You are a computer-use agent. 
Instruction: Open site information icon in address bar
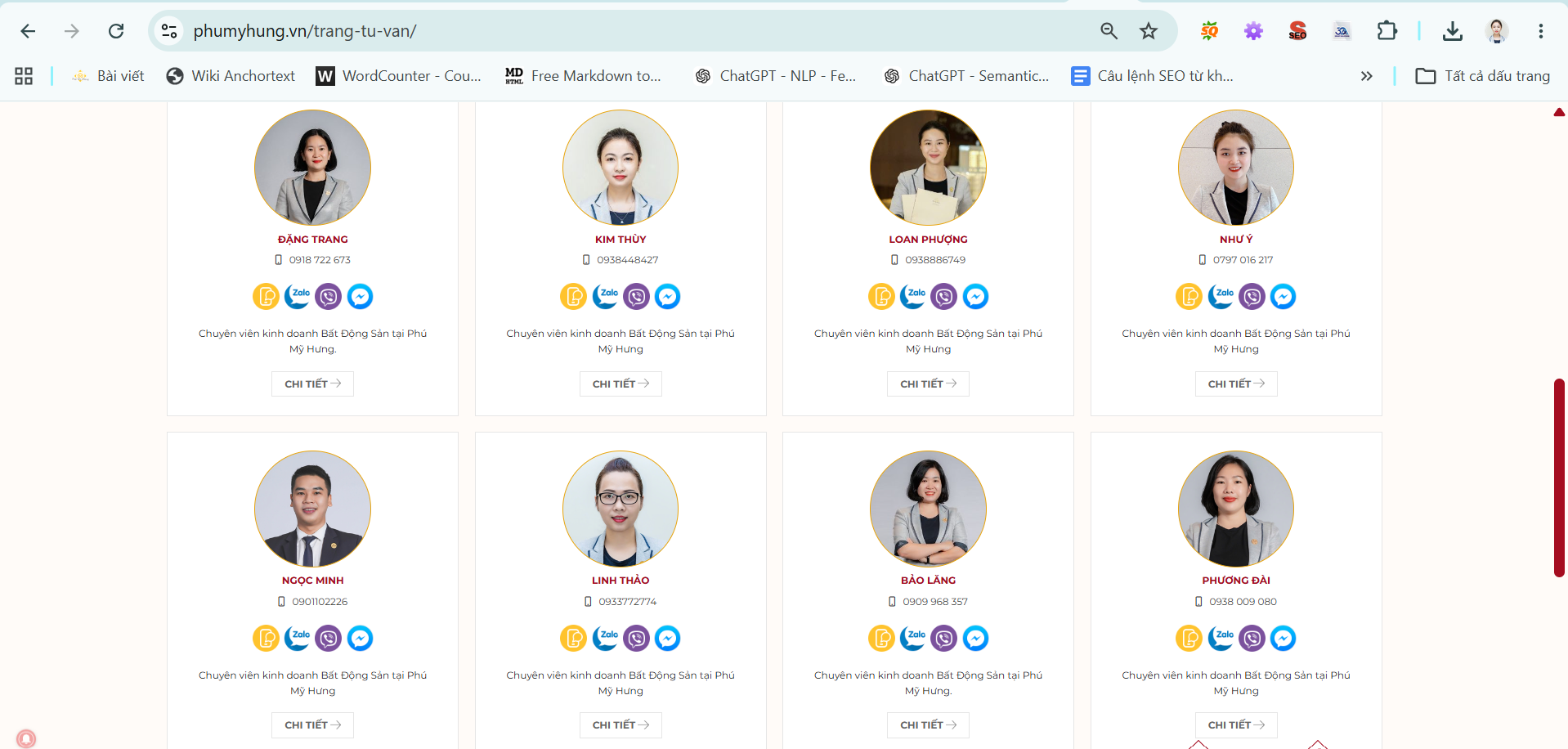pos(169,31)
